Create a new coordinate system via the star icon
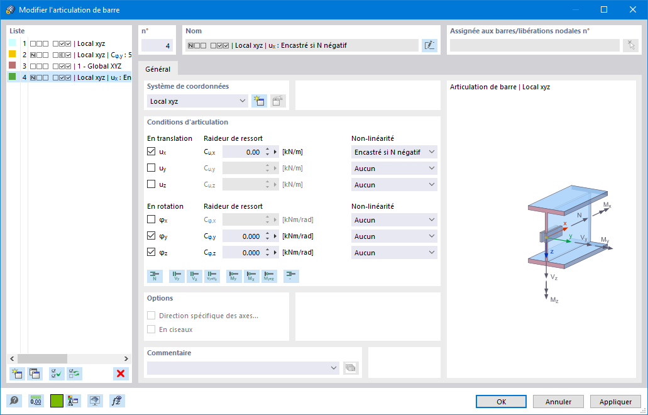 [x=259, y=101]
